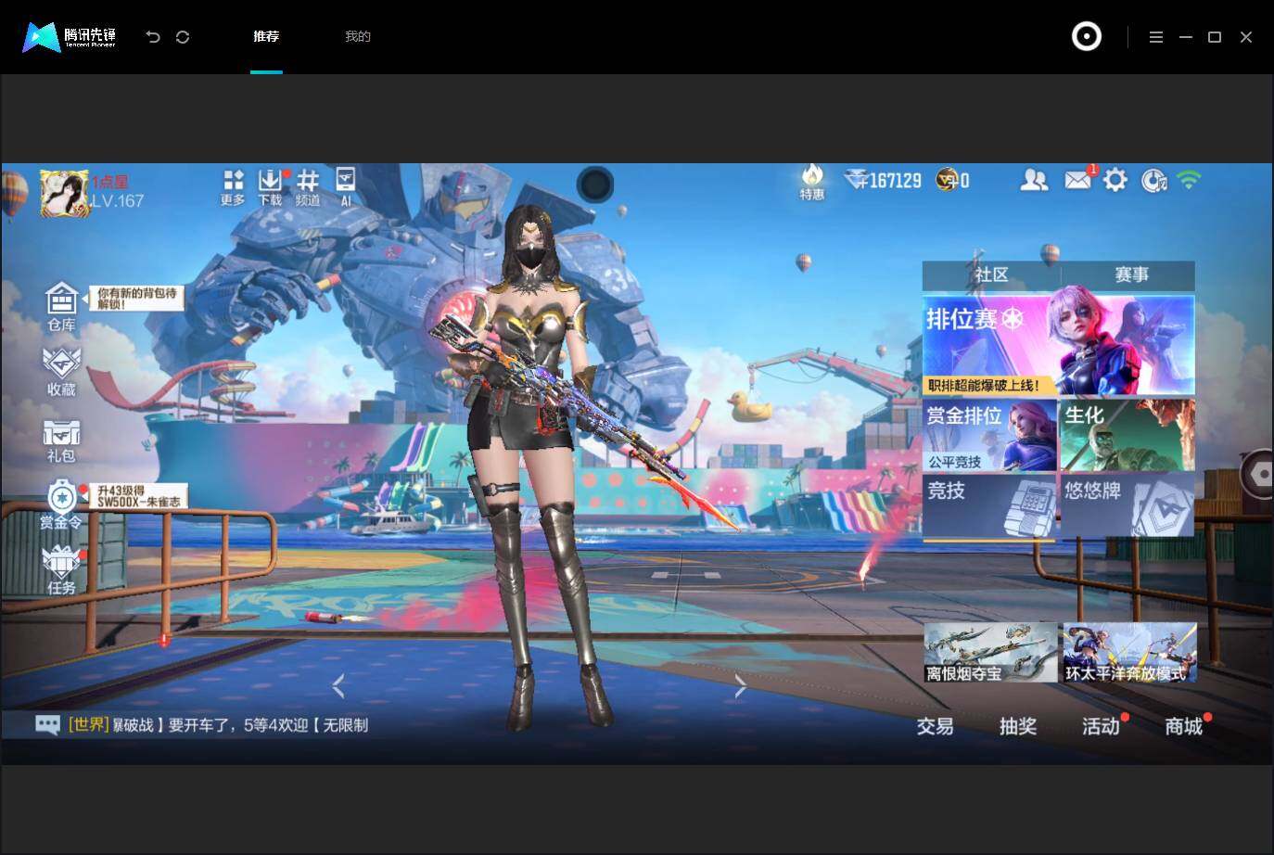Click the 你有新的背包待解锁 tooltip
Image resolution: width=1274 pixels, height=855 pixels.
[x=137, y=298]
